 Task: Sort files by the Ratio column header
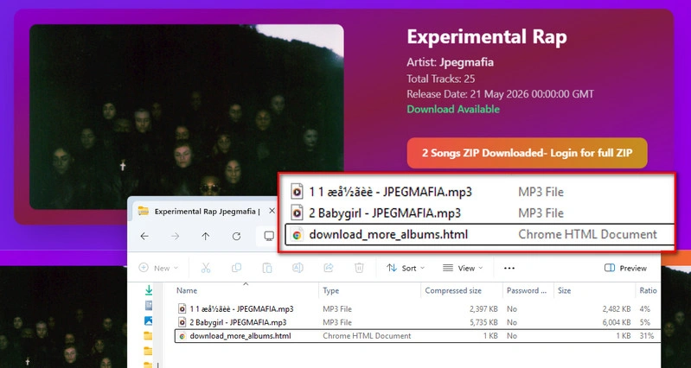pos(649,290)
